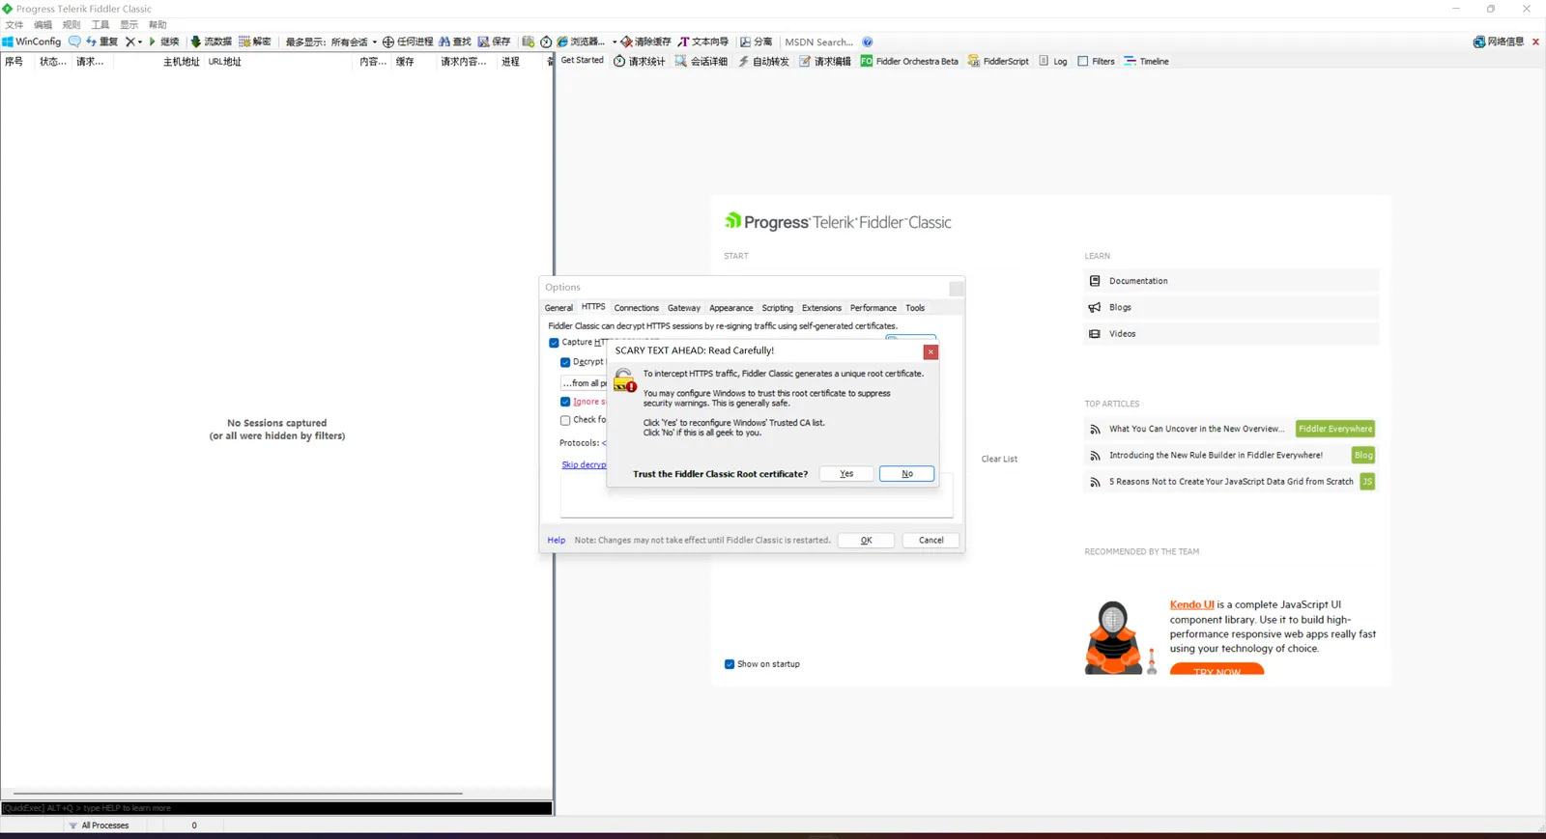Click the Clear Cache (清除缓存) button
The image size is (1546, 839).
(x=645, y=42)
